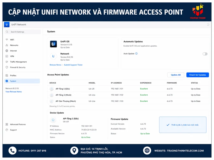Sort by the EXPERIENCE column header
The width and height of the screenshot is (214, 160).
point(146,83)
